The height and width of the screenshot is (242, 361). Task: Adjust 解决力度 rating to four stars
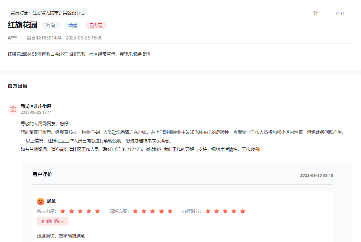[x=89, y=211]
